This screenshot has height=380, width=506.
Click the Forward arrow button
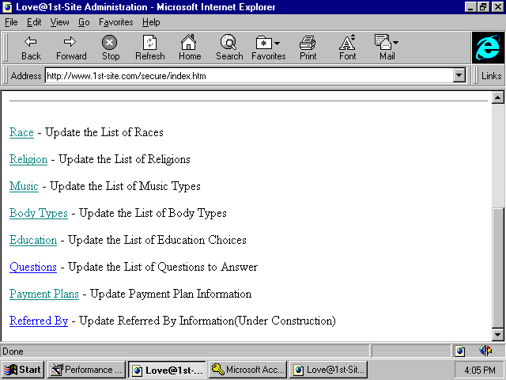click(71, 47)
